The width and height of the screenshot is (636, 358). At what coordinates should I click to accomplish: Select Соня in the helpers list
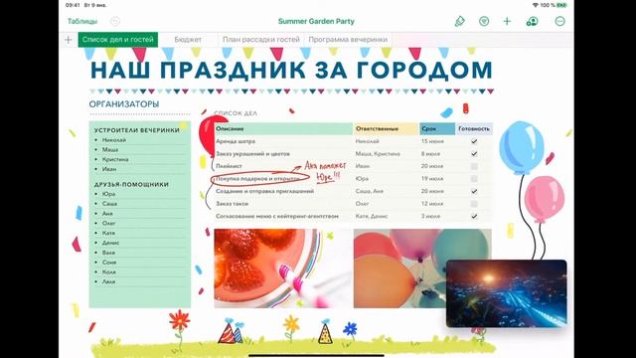coord(109,263)
